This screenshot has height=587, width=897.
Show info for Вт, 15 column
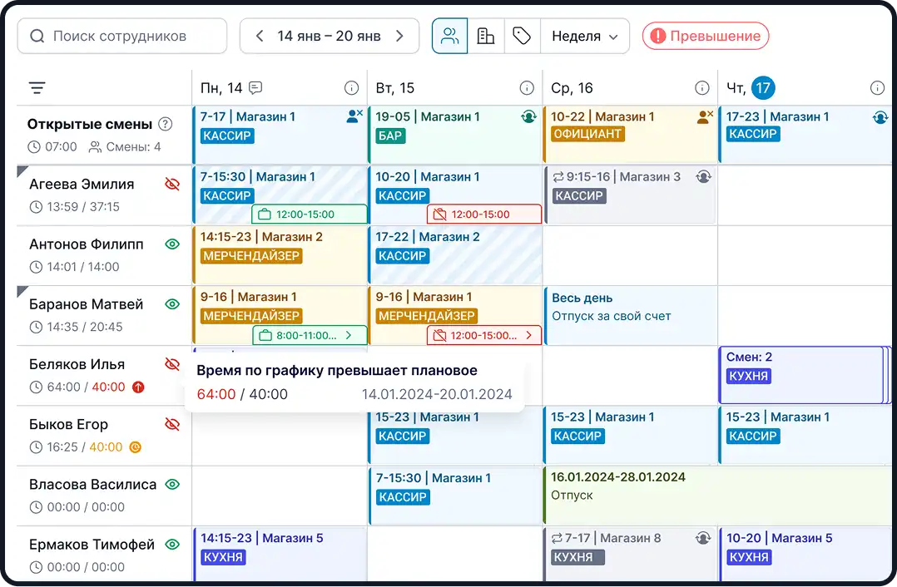click(527, 87)
